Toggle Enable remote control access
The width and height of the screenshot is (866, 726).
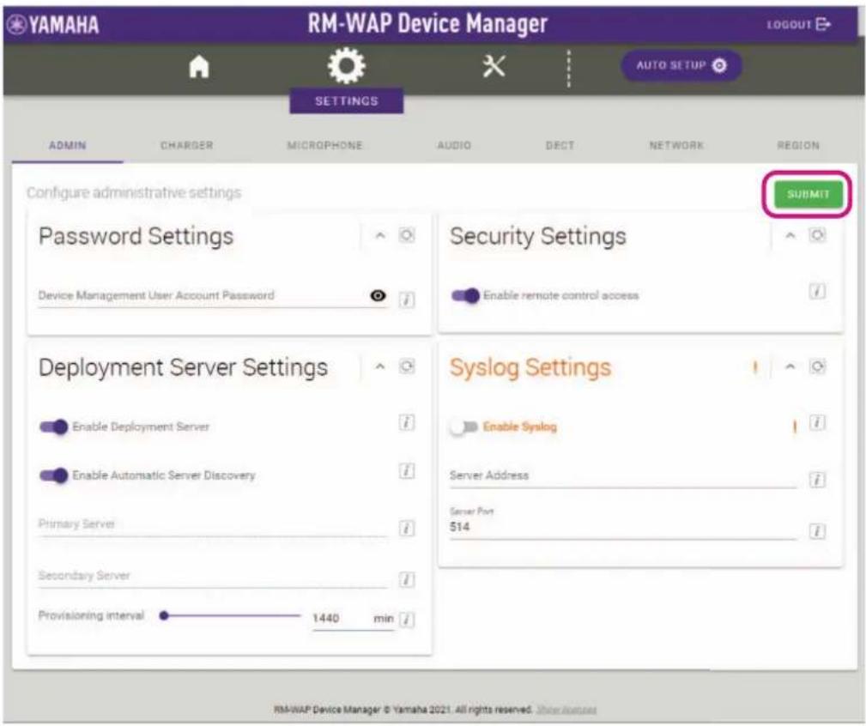pos(465,296)
